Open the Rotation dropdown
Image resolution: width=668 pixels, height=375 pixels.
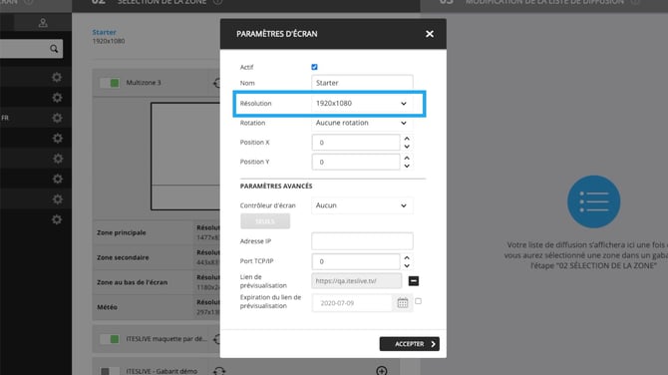pos(362,123)
